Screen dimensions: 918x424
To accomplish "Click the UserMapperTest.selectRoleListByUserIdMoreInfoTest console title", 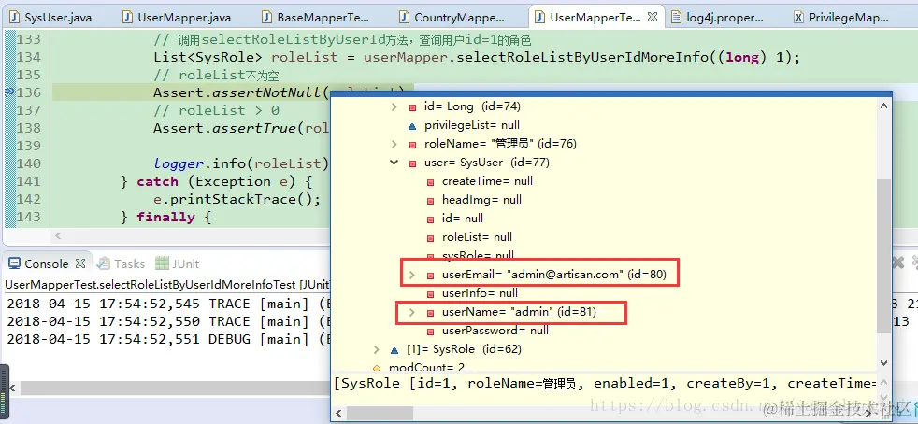I will [167, 285].
